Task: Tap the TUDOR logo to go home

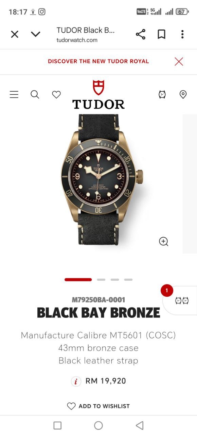Action: point(98,95)
